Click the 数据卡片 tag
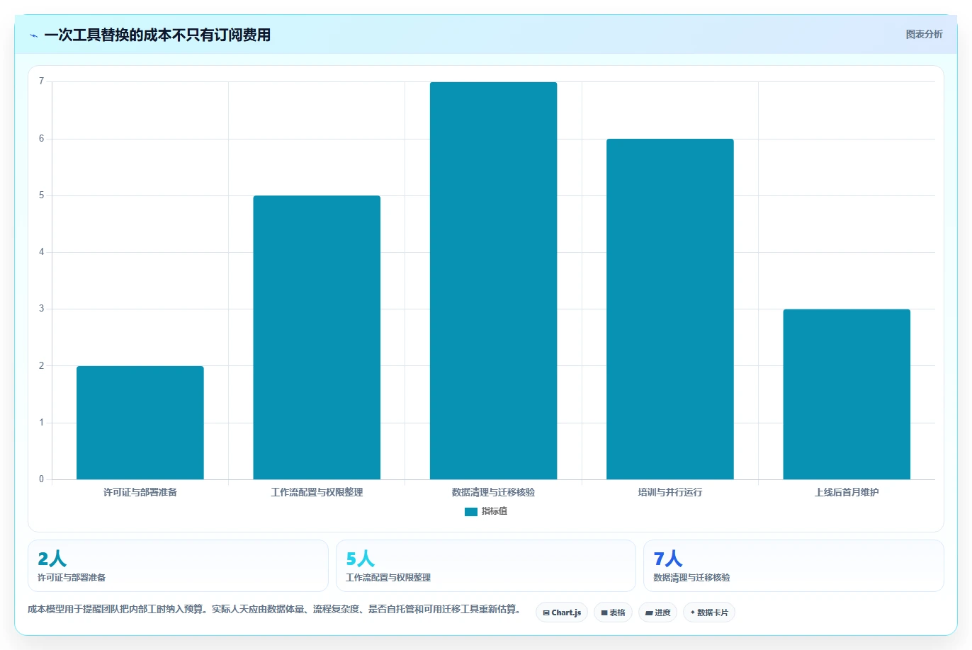 [709, 612]
